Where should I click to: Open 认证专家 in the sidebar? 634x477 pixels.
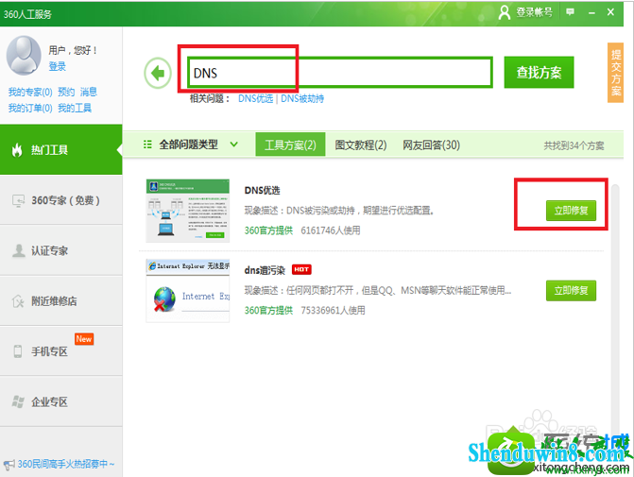[x=61, y=250]
